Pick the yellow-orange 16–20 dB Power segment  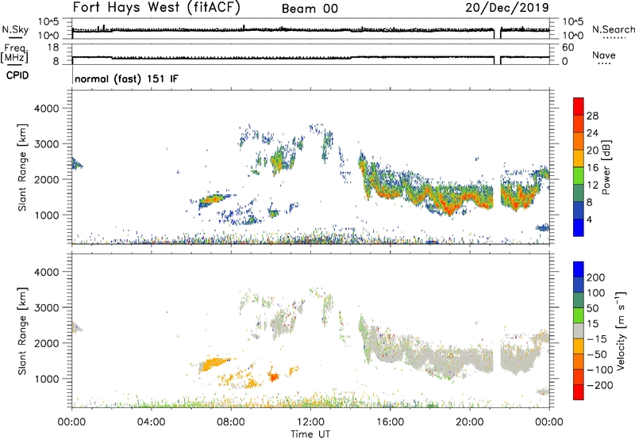pyautogui.click(x=579, y=158)
